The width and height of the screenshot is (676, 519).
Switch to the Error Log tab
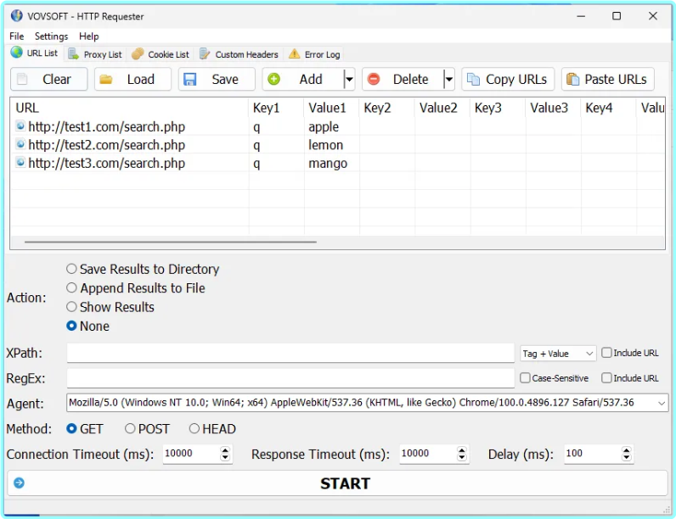coord(315,54)
